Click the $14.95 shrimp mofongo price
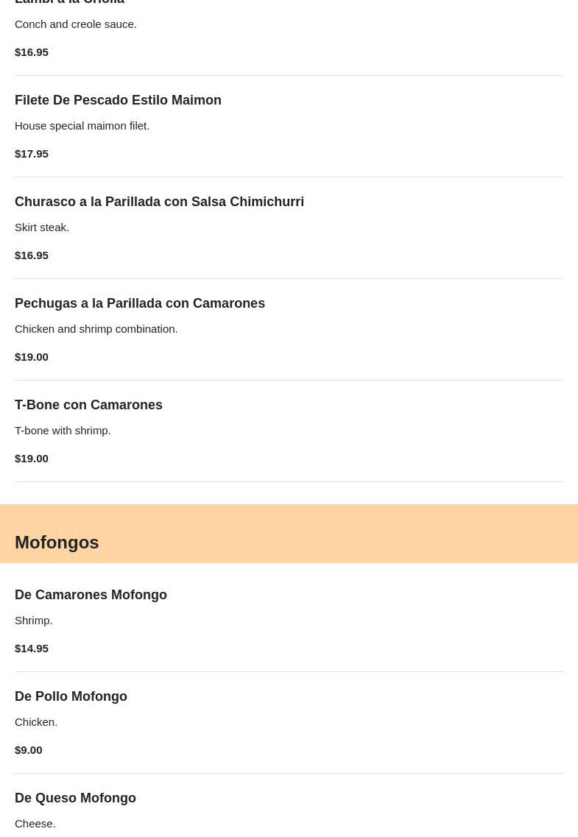578x837 pixels. [32, 649]
